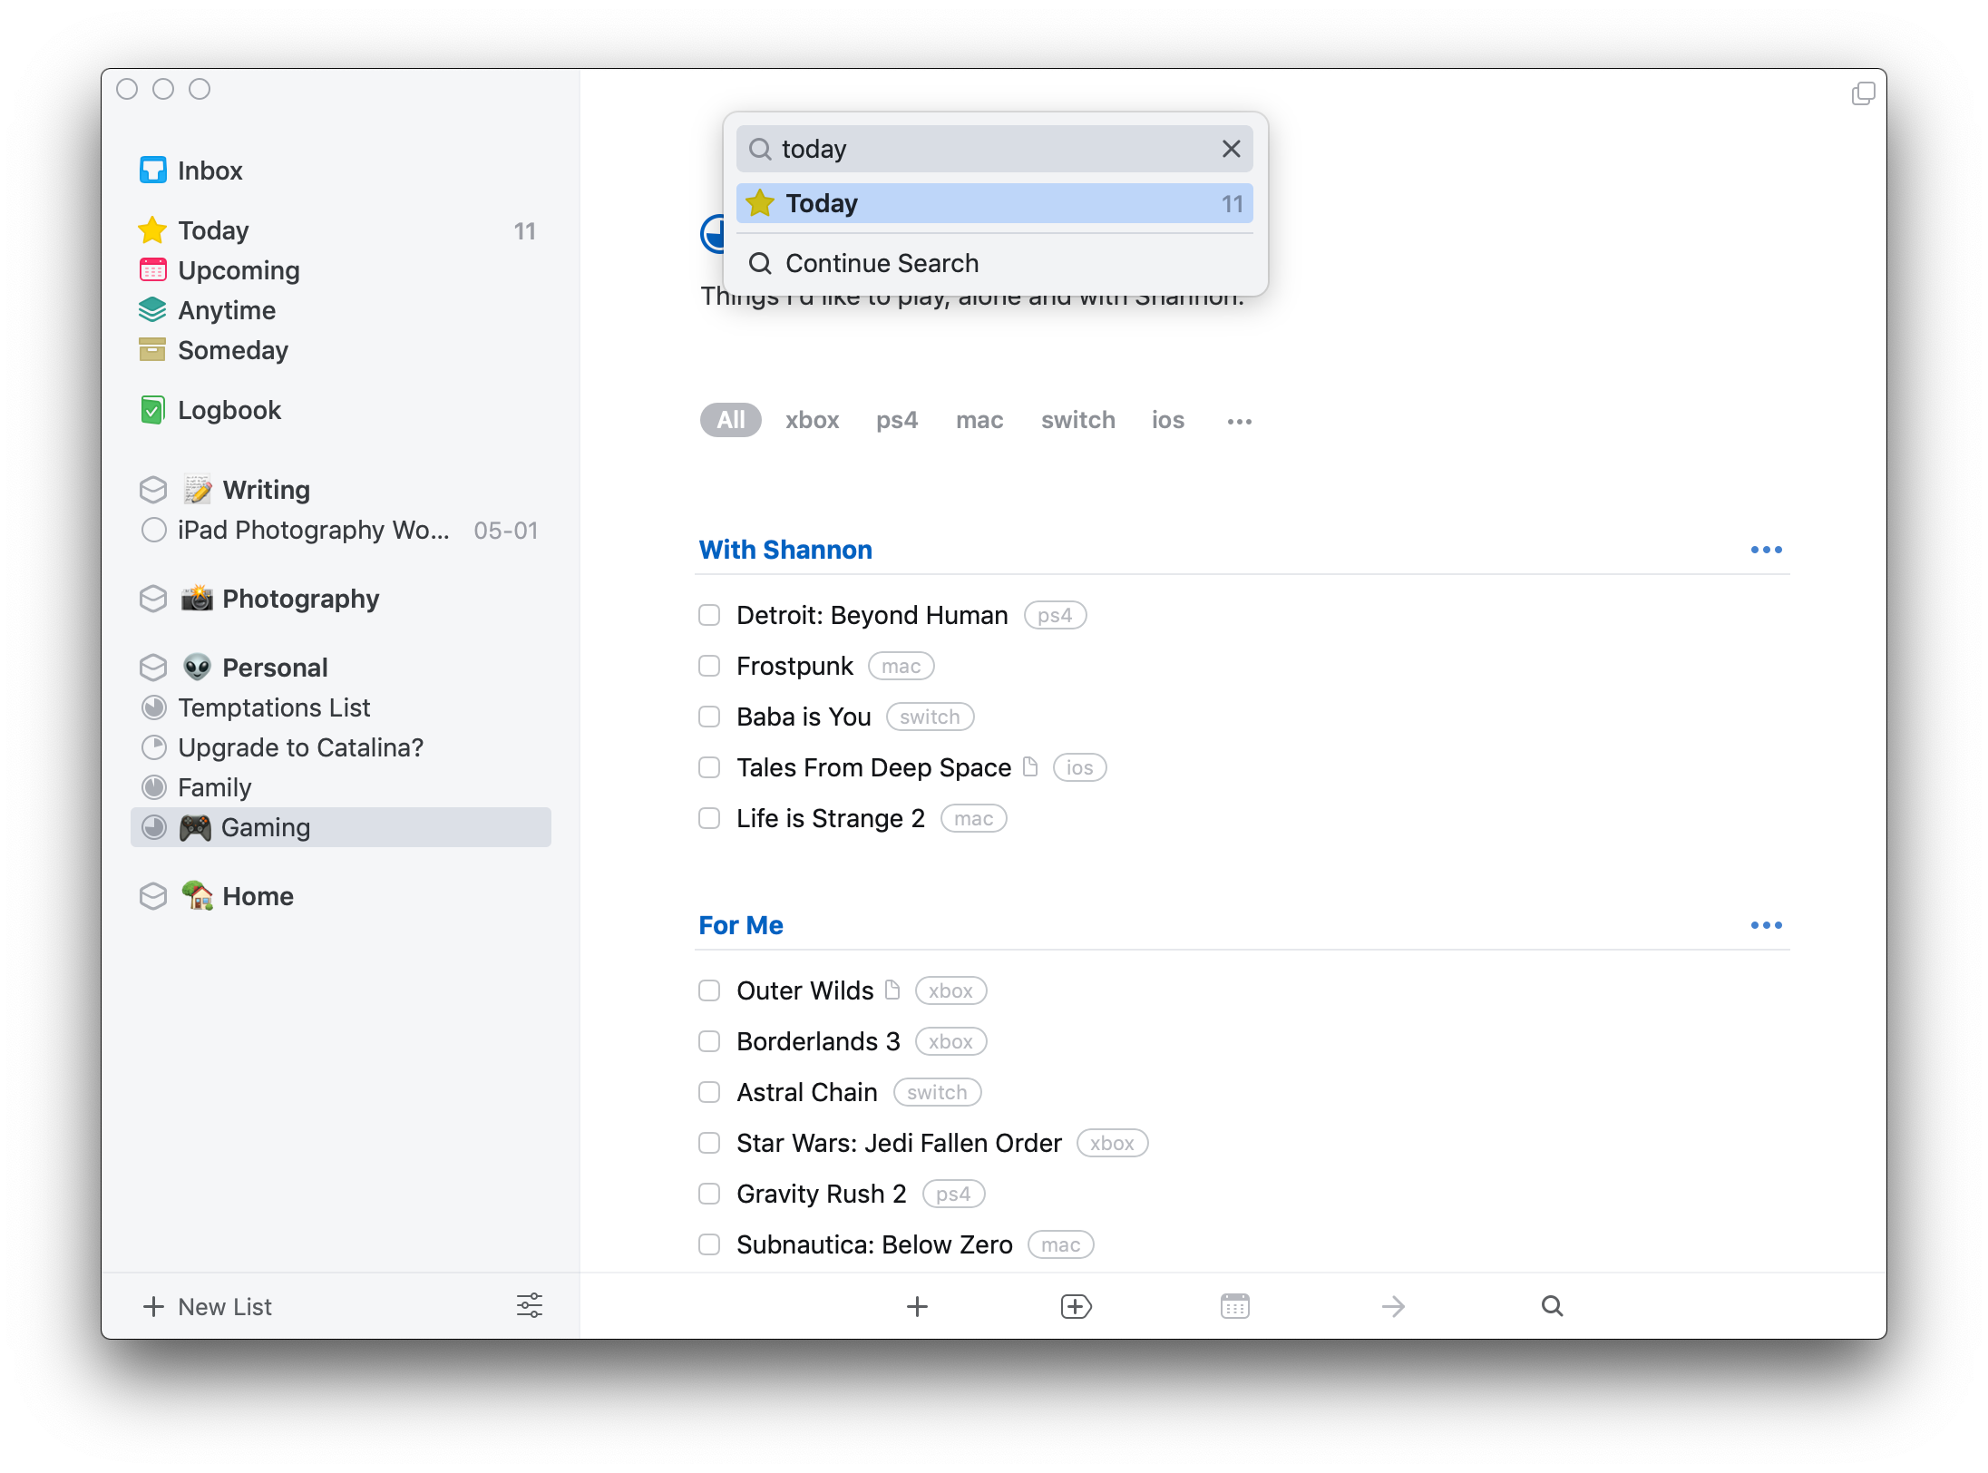Open the Temptations List project
Viewport: 1988px width, 1473px height.
click(340, 707)
